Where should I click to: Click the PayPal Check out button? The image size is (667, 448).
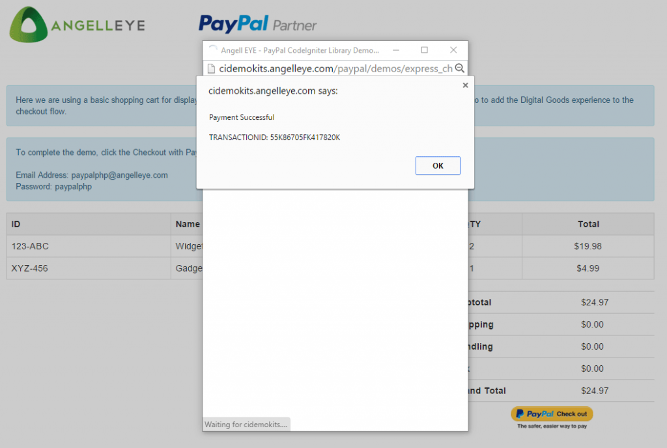(x=551, y=415)
